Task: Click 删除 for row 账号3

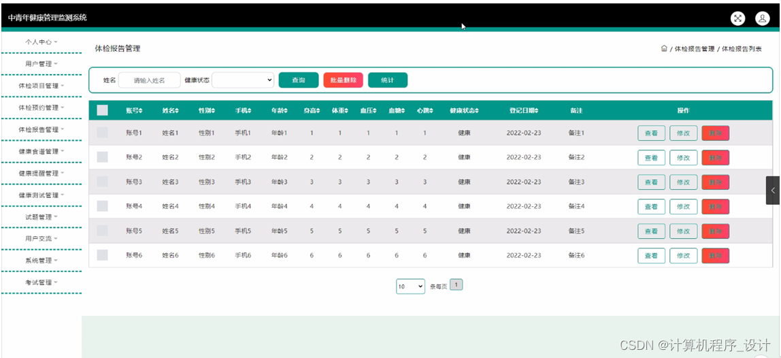Action: click(x=715, y=182)
